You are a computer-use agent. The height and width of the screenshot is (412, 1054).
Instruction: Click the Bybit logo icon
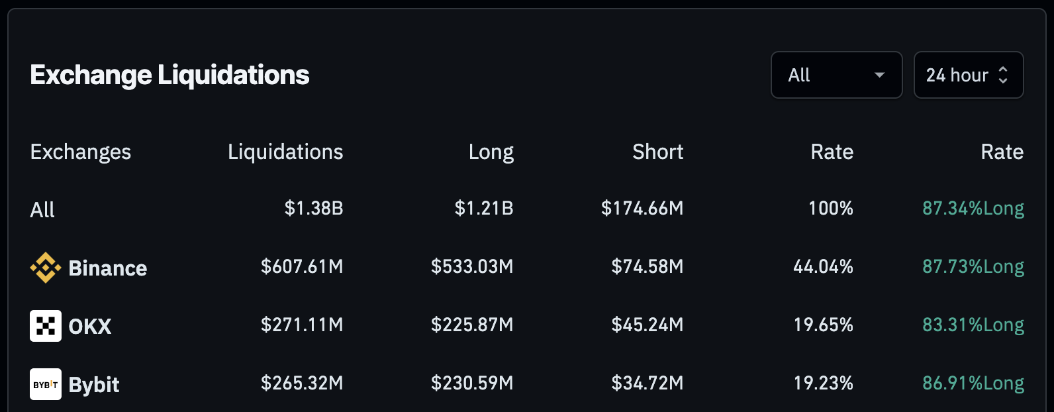[45, 384]
